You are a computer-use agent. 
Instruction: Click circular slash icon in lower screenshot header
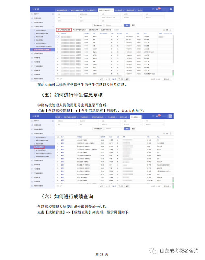pyautogui.click(x=153, y=116)
